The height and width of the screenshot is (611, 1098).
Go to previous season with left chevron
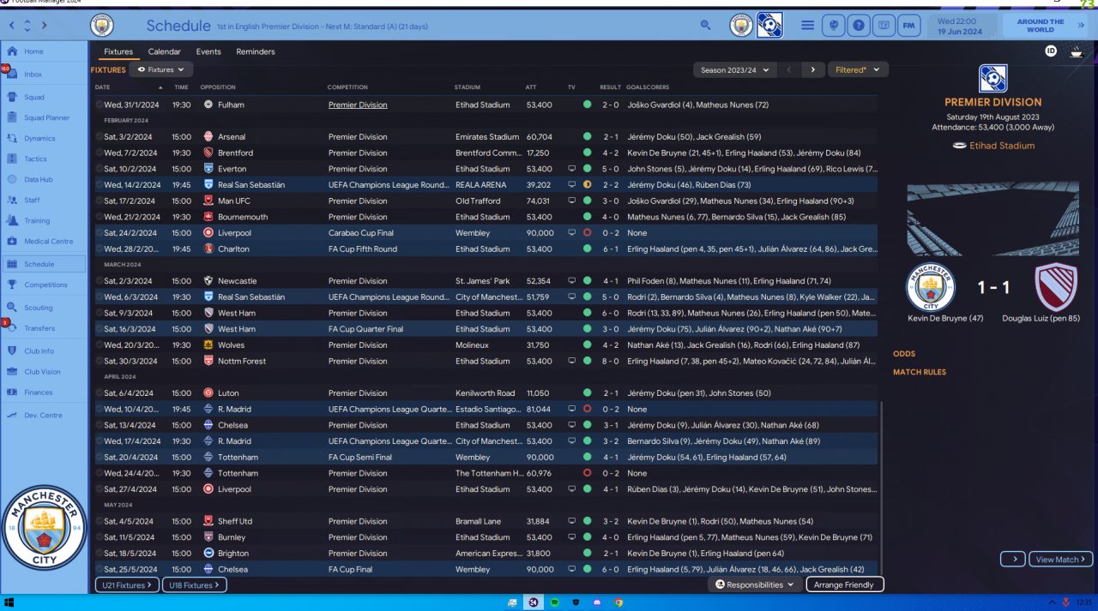pos(789,69)
